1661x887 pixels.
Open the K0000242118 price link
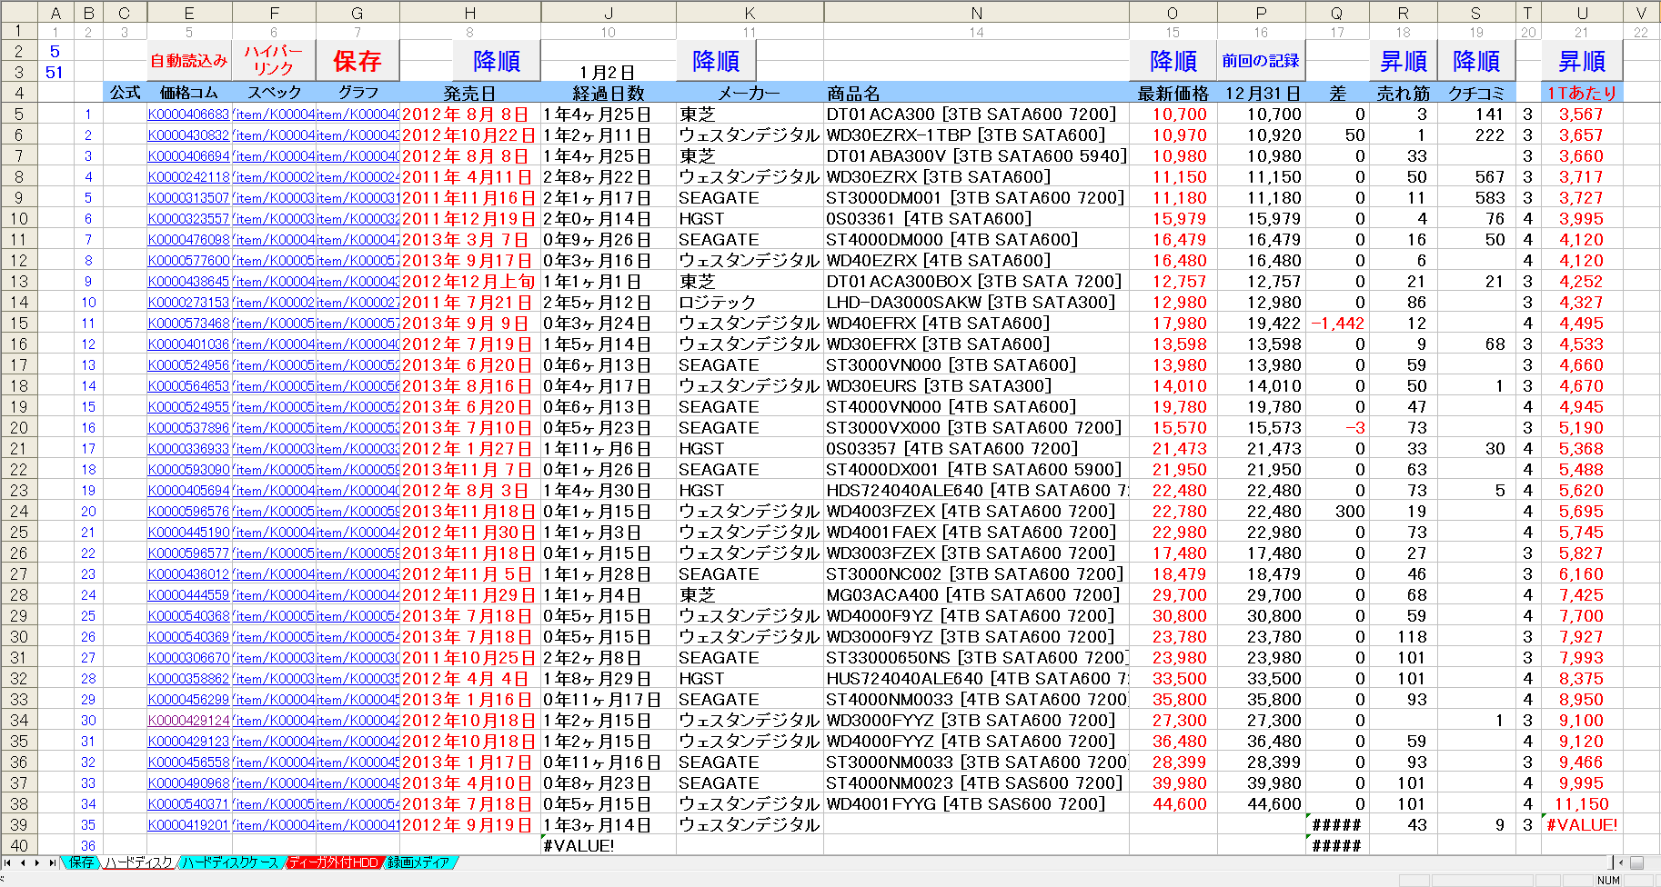pos(188,177)
